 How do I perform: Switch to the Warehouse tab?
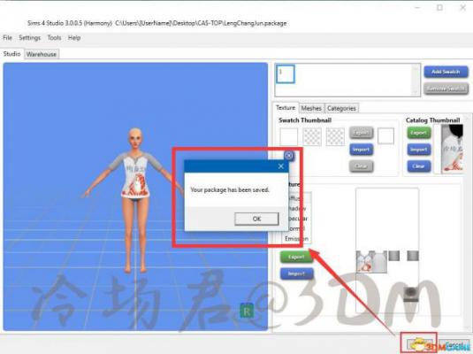point(42,54)
